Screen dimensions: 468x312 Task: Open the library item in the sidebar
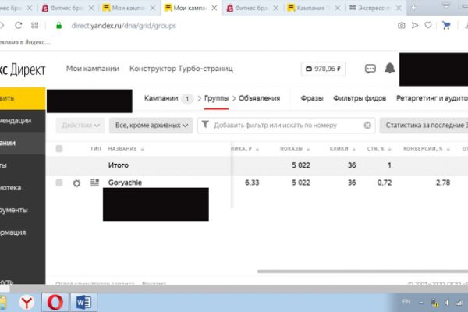pos(23,188)
